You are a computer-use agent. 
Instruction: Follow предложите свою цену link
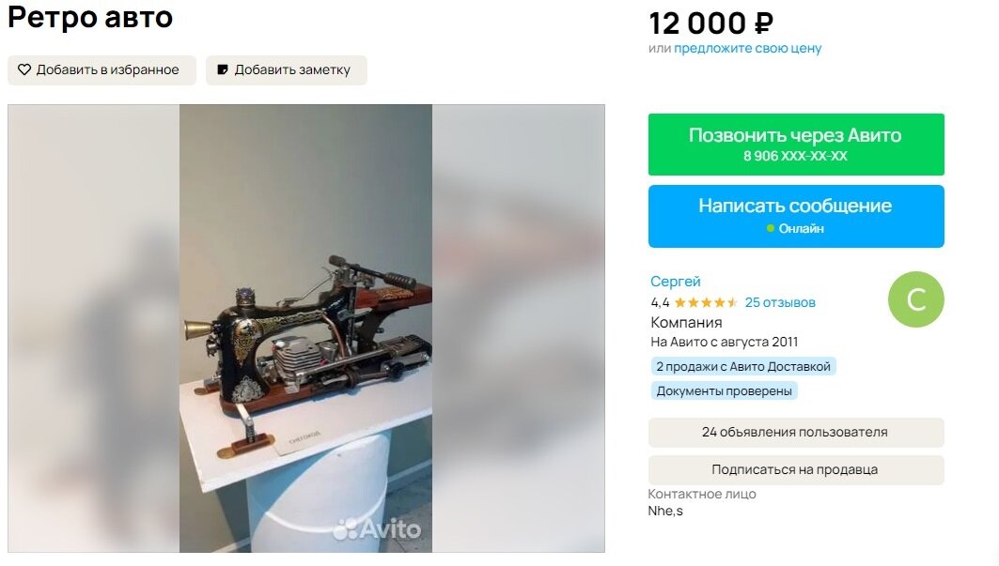(x=747, y=49)
